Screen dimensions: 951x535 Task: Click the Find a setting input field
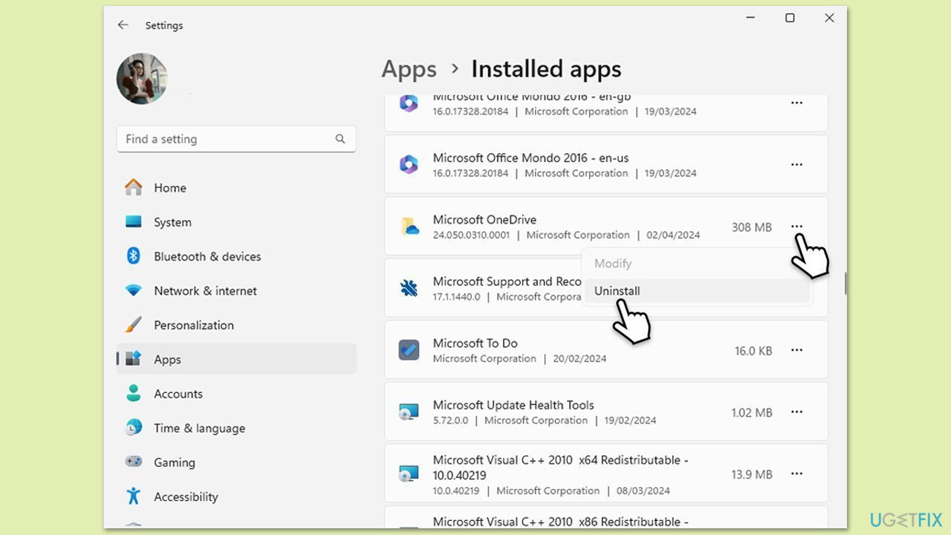[x=223, y=139]
